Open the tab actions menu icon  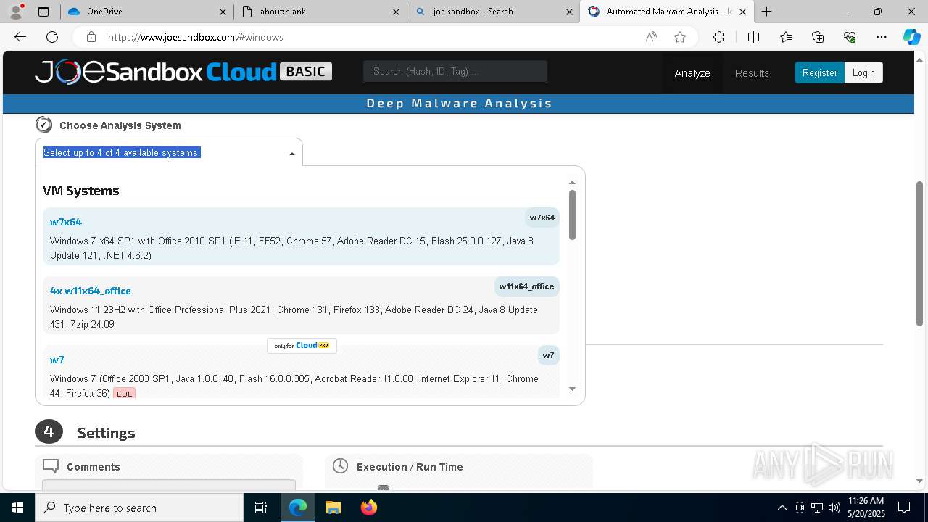pyautogui.click(x=43, y=12)
